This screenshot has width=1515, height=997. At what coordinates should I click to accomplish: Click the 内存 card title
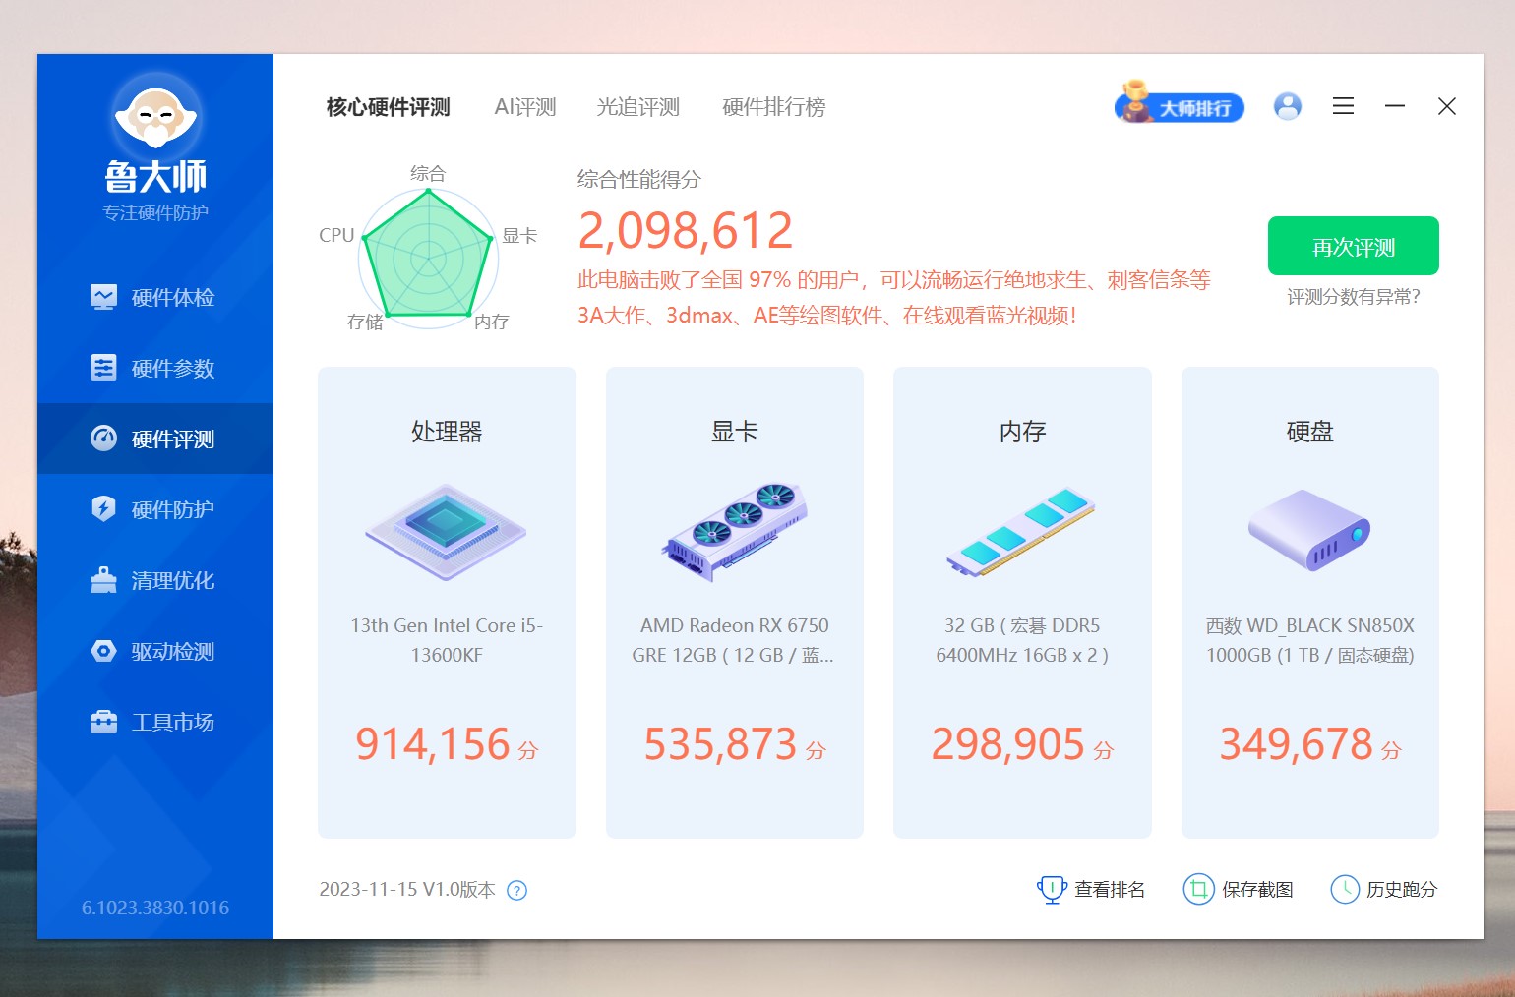1022,432
